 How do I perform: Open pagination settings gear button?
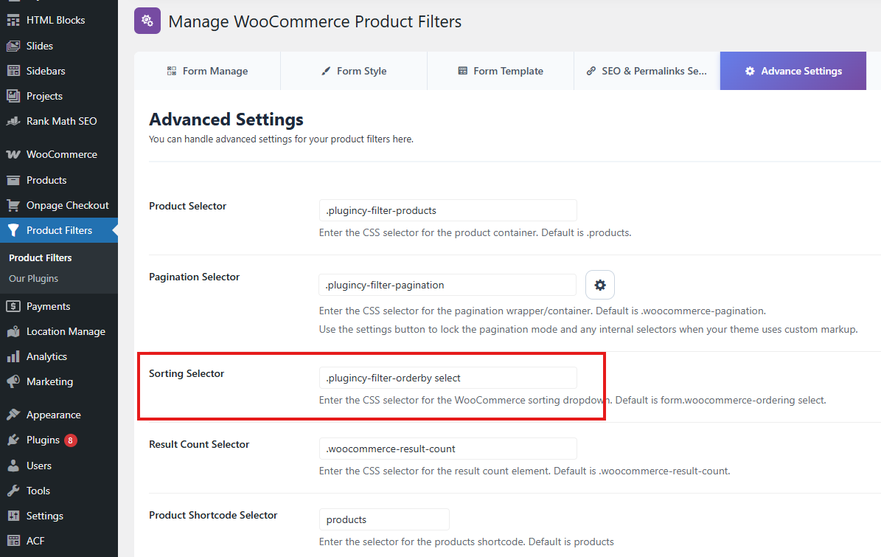(x=600, y=285)
